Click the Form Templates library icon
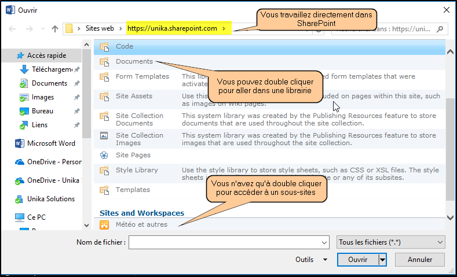 click(x=104, y=77)
